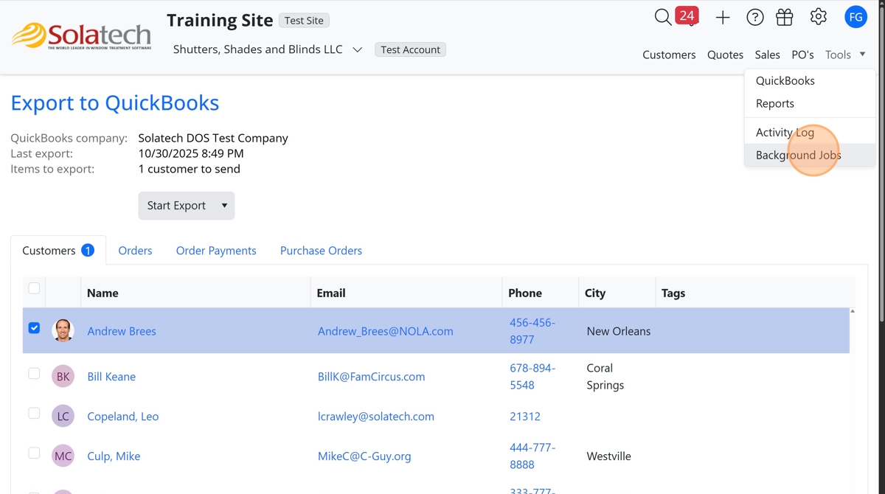
Task: Check the Copeland, Leo row checkbox
Action: [x=34, y=414]
